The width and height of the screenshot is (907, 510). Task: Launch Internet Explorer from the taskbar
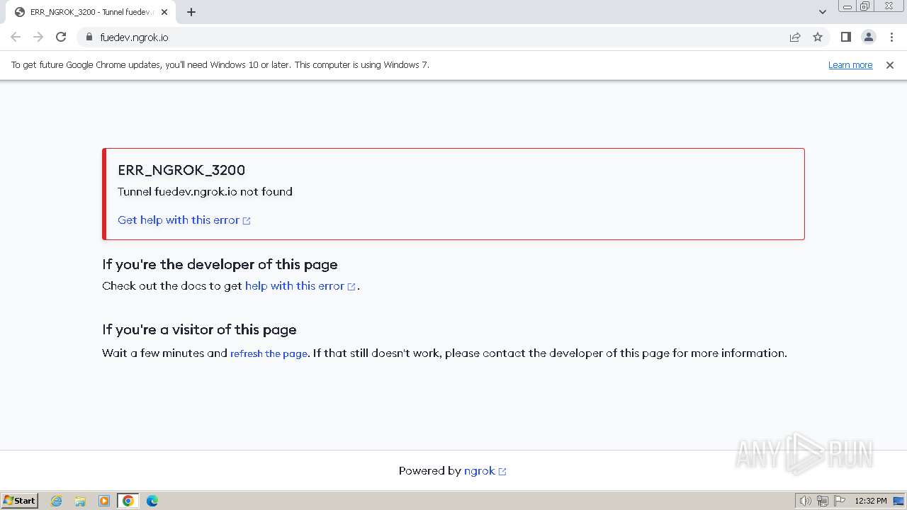pos(57,501)
